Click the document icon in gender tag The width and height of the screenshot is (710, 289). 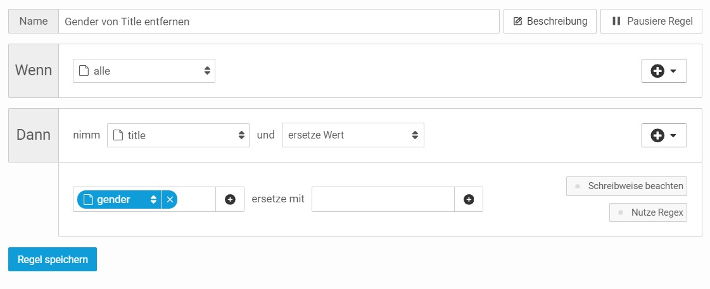88,199
